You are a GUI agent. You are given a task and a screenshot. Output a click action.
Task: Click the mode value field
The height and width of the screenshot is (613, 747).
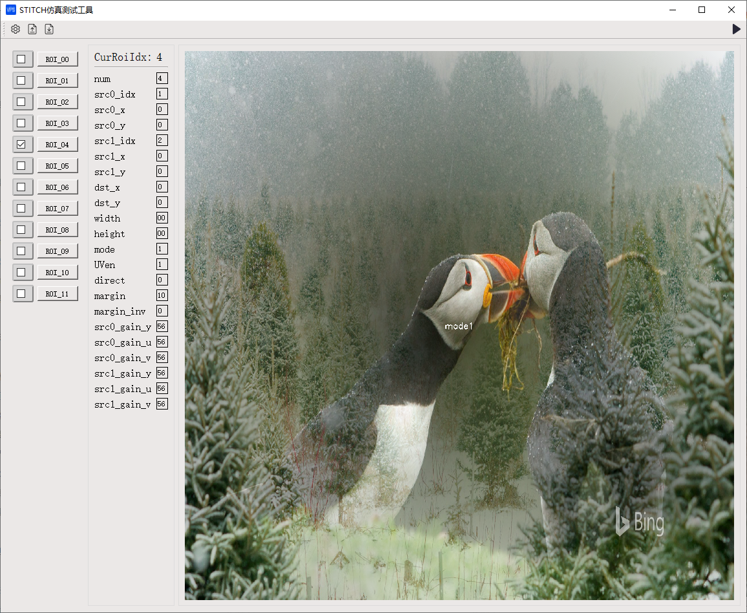point(162,249)
